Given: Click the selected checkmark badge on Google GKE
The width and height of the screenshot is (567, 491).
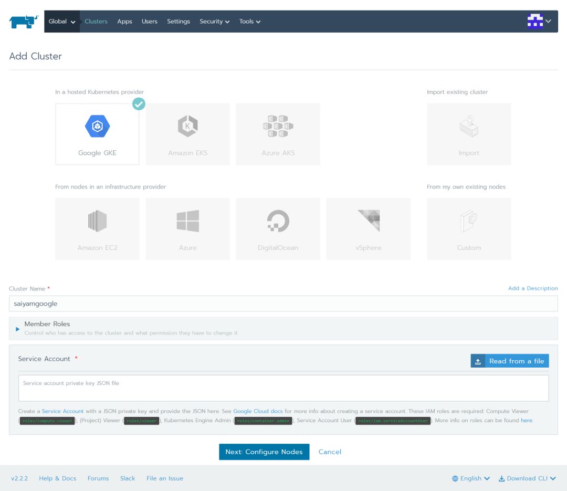Looking at the screenshot, I should coord(139,104).
